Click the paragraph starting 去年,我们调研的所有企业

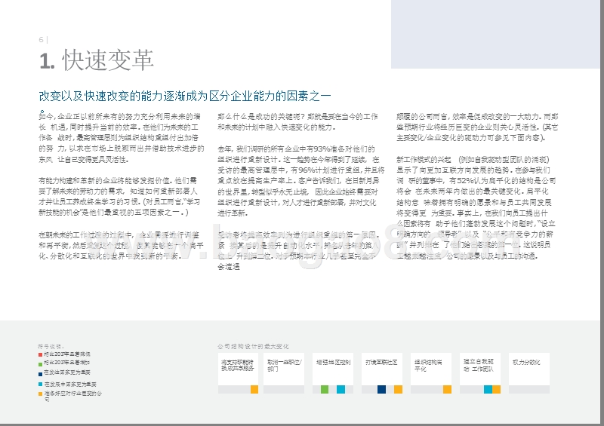(x=300, y=181)
